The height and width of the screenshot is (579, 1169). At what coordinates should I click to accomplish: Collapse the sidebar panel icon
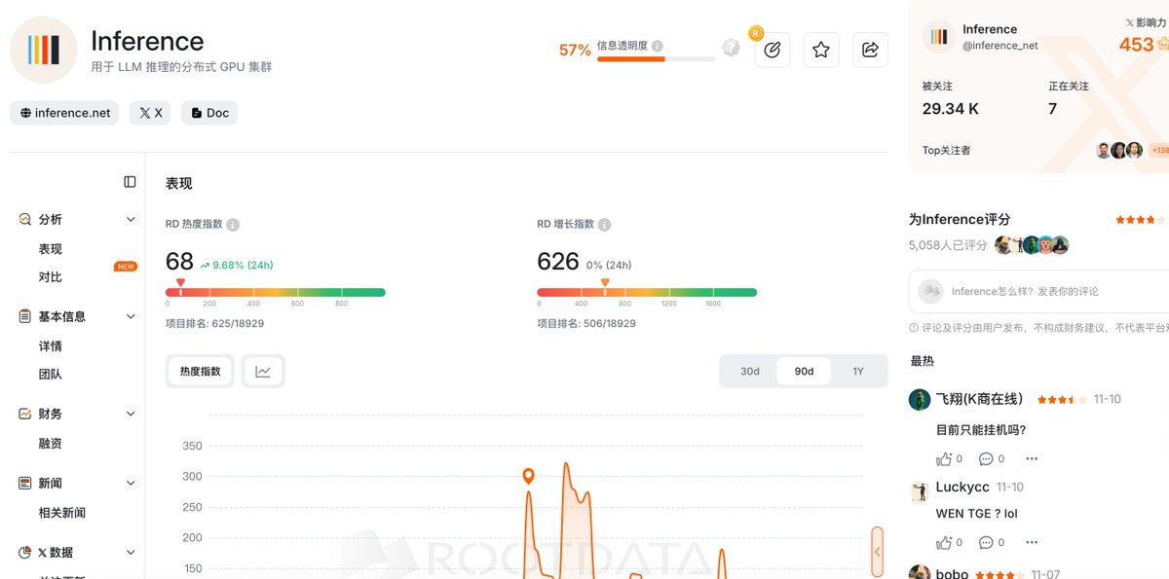[x=131, y=182]
